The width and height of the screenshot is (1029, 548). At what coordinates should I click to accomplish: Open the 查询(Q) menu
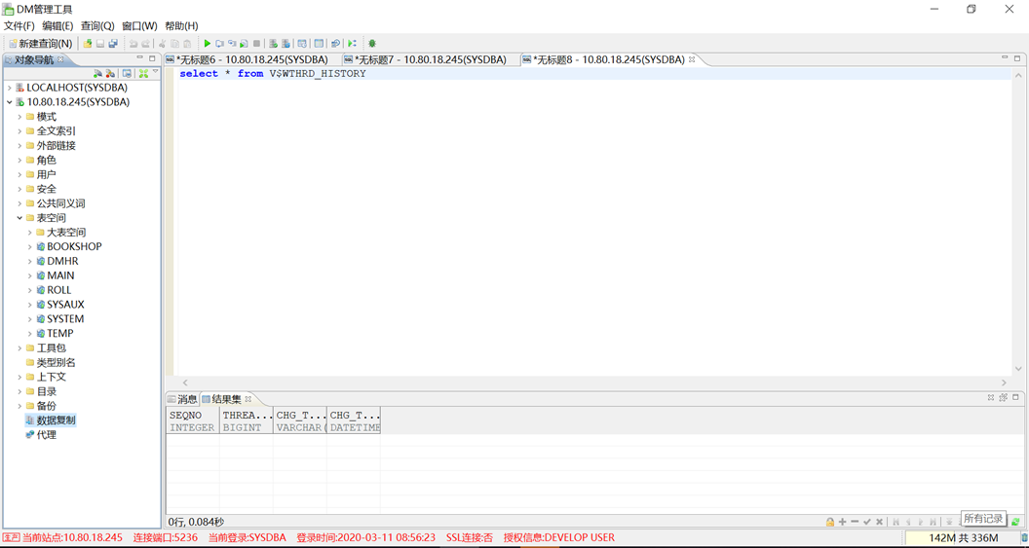pyautogui.click(x=96, y=26)
